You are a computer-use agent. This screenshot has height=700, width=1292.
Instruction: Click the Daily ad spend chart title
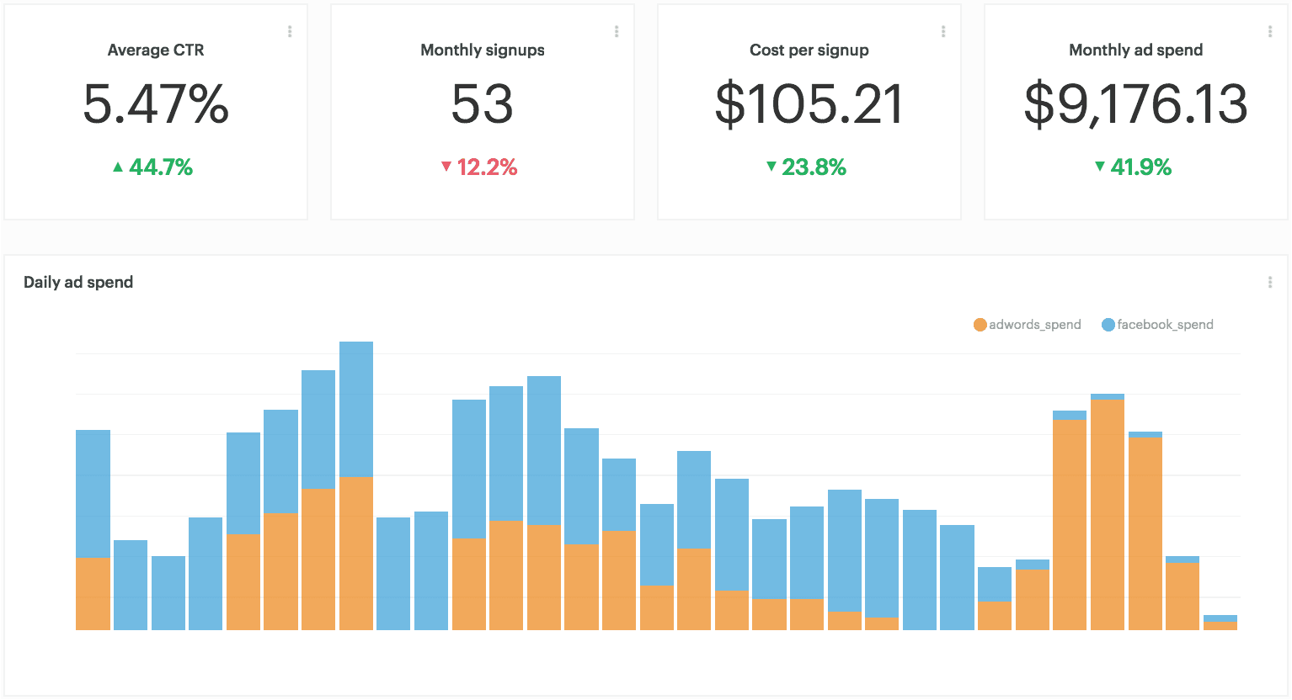pyautogui.click(x=78, y=283)
